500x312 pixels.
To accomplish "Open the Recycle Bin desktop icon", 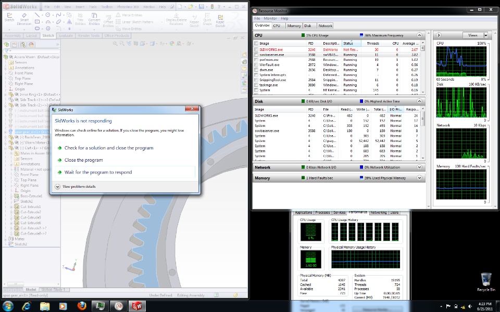I will (486, 282).
